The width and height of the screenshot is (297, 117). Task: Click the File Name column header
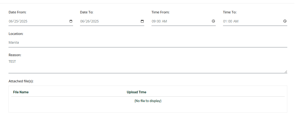[21, 92]
